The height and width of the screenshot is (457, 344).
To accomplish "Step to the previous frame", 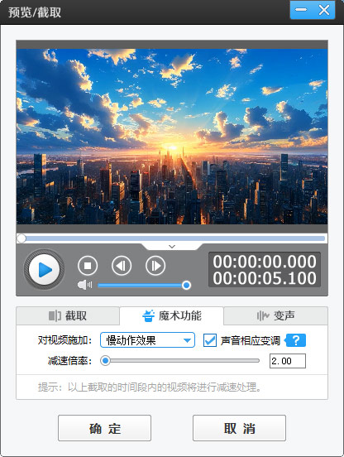I will (x=122, y=266).
